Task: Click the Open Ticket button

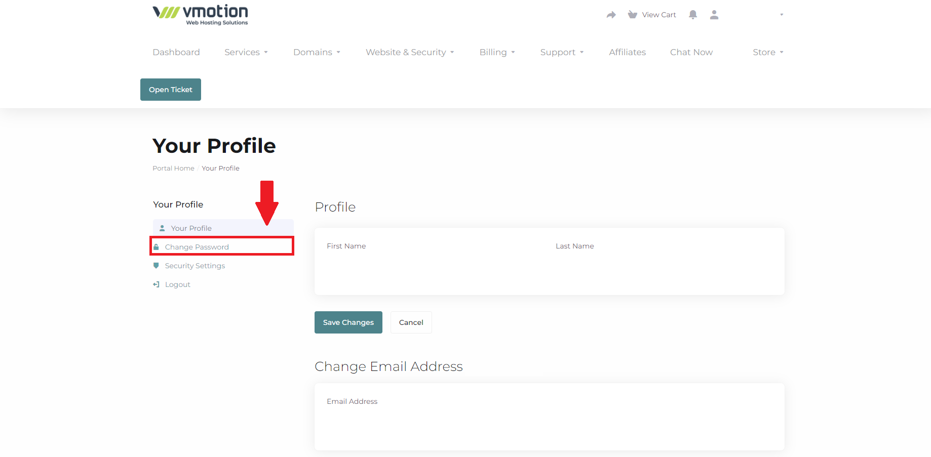Action: (x=171, y=90)
